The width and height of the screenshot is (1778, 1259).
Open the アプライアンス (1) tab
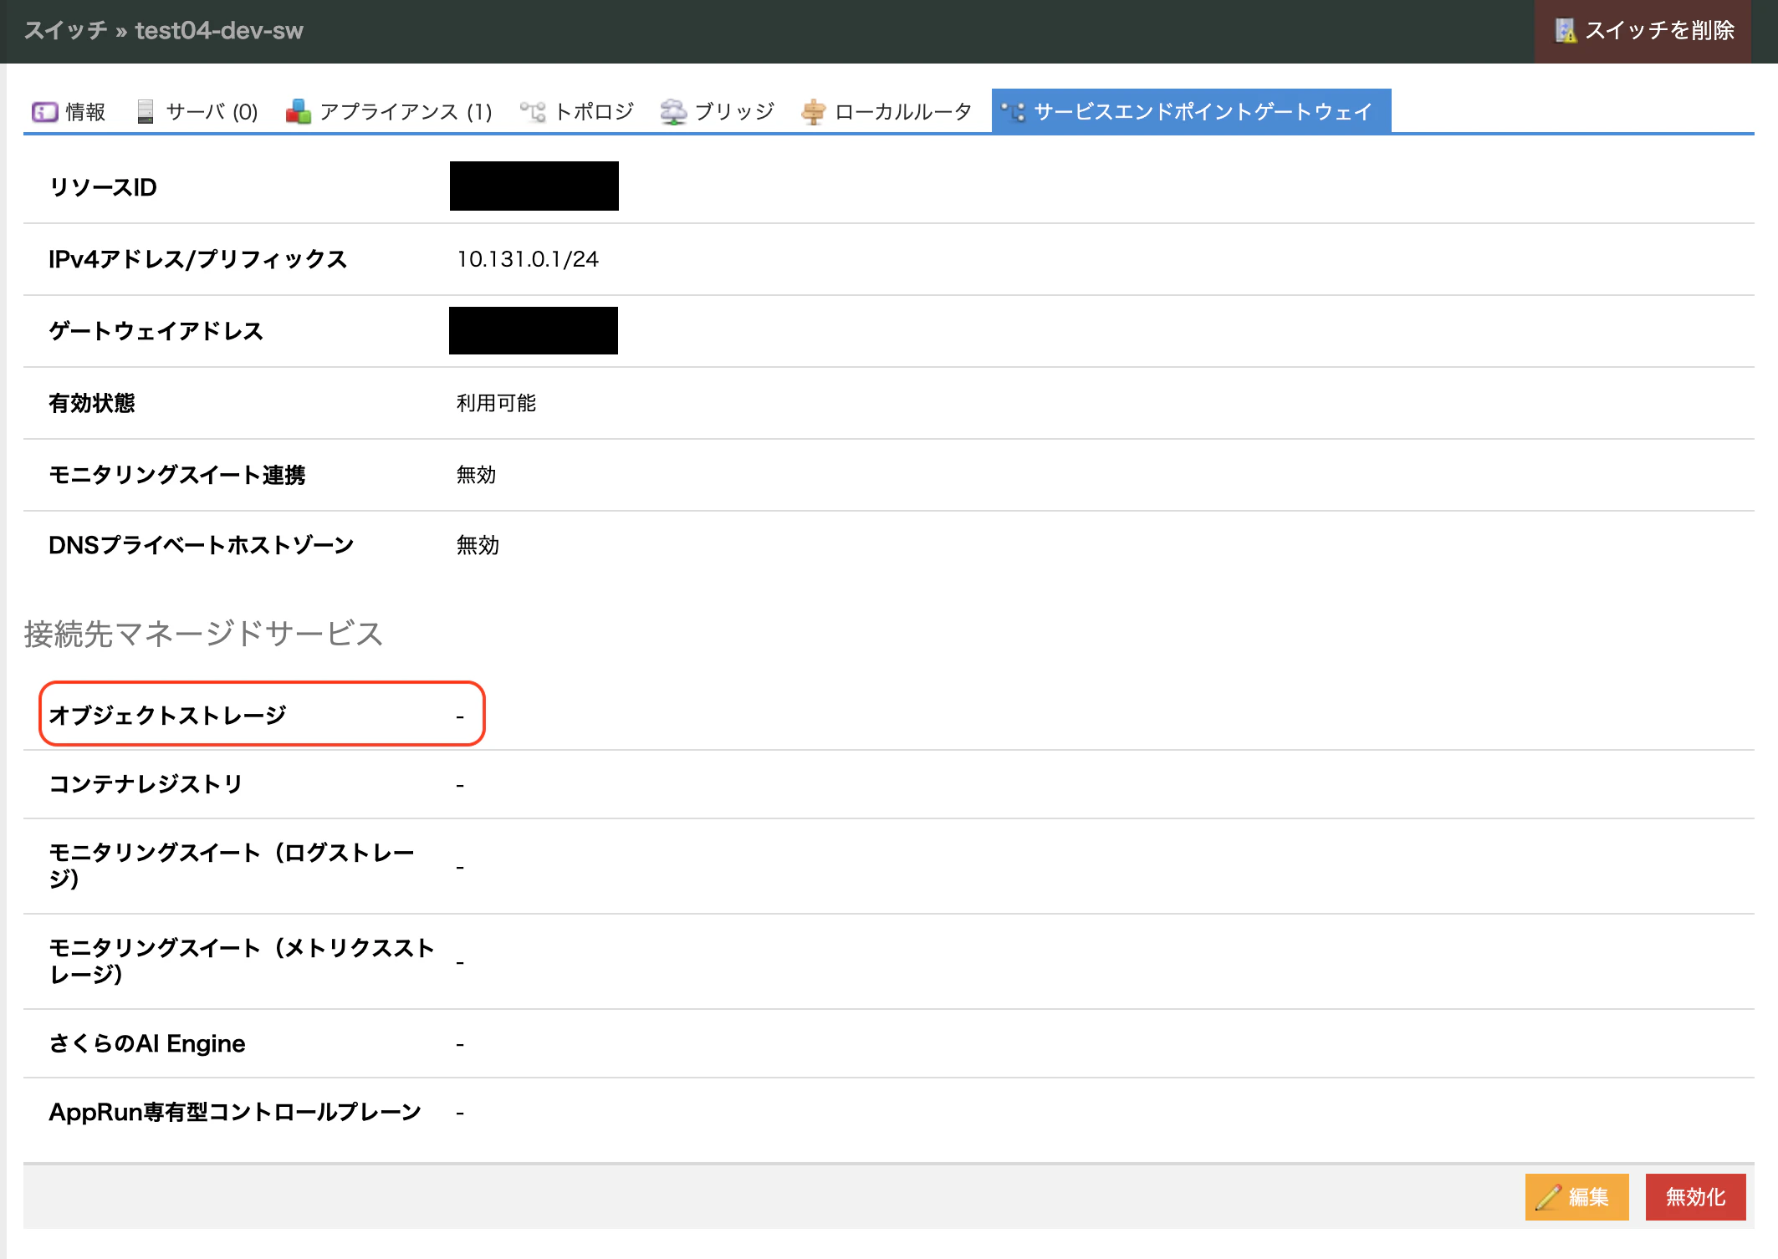tap(389, 112)
